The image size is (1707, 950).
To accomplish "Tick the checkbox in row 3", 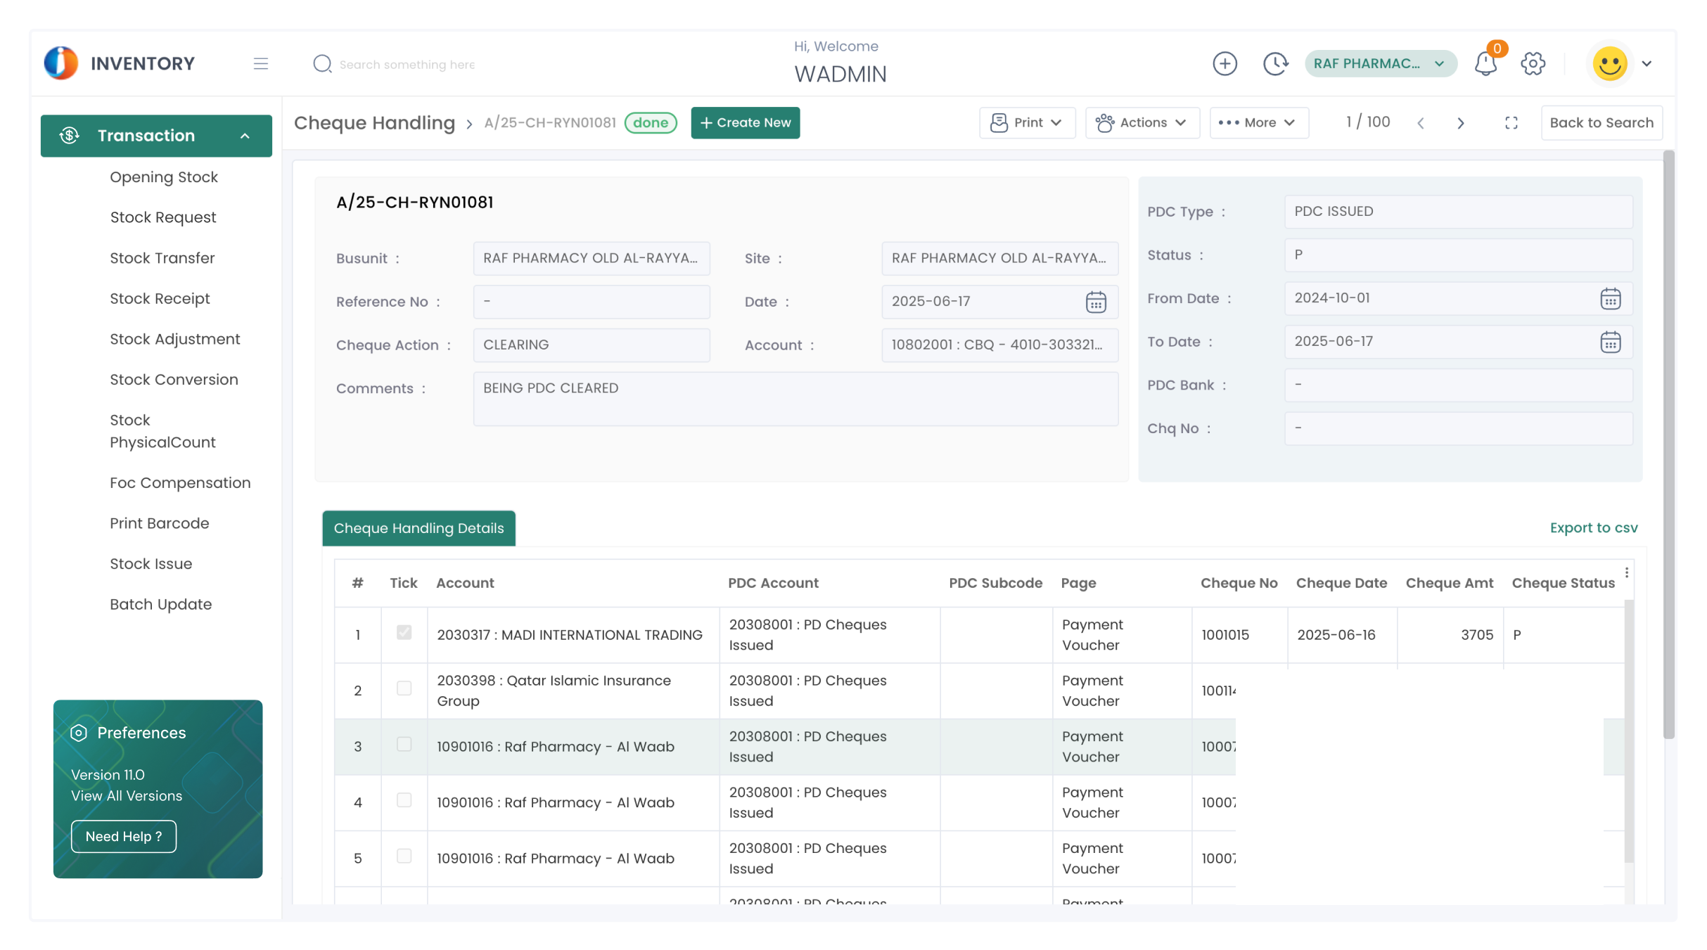I will (404, 744).
